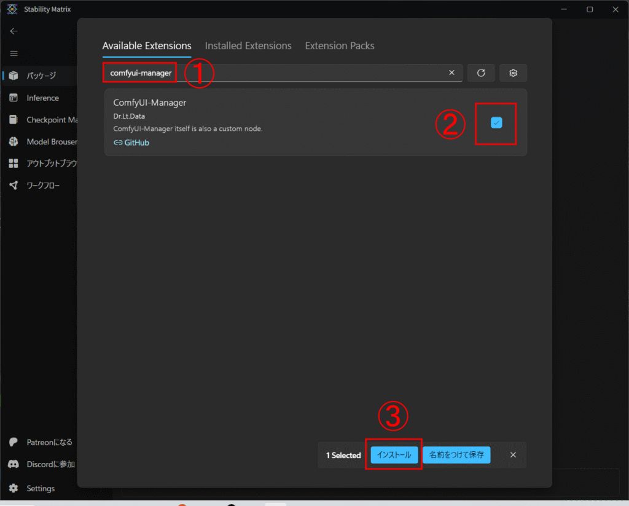Switch to Installed Extensions tab

(248, 45)
